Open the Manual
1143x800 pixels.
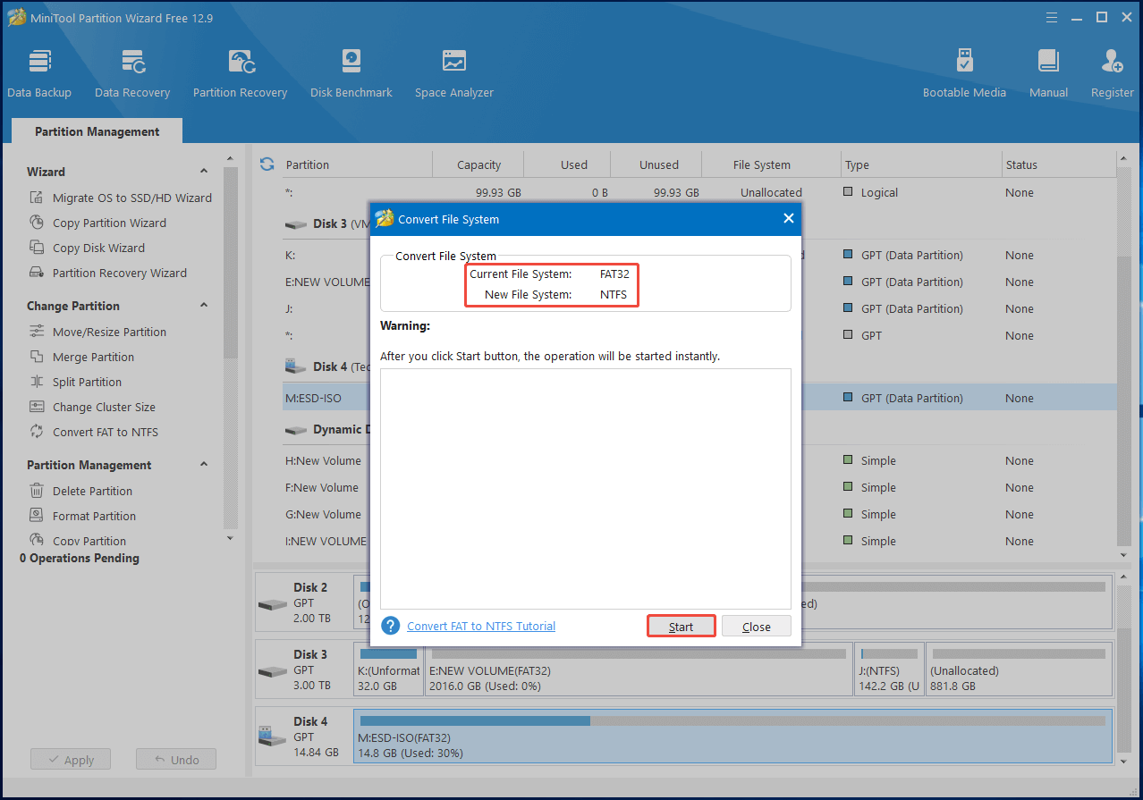coord(1048,73)
